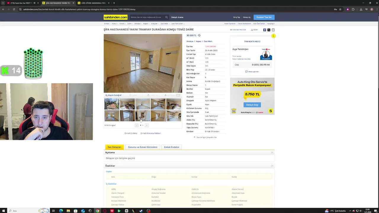Click Giriş Yap link

pos(237,17)
